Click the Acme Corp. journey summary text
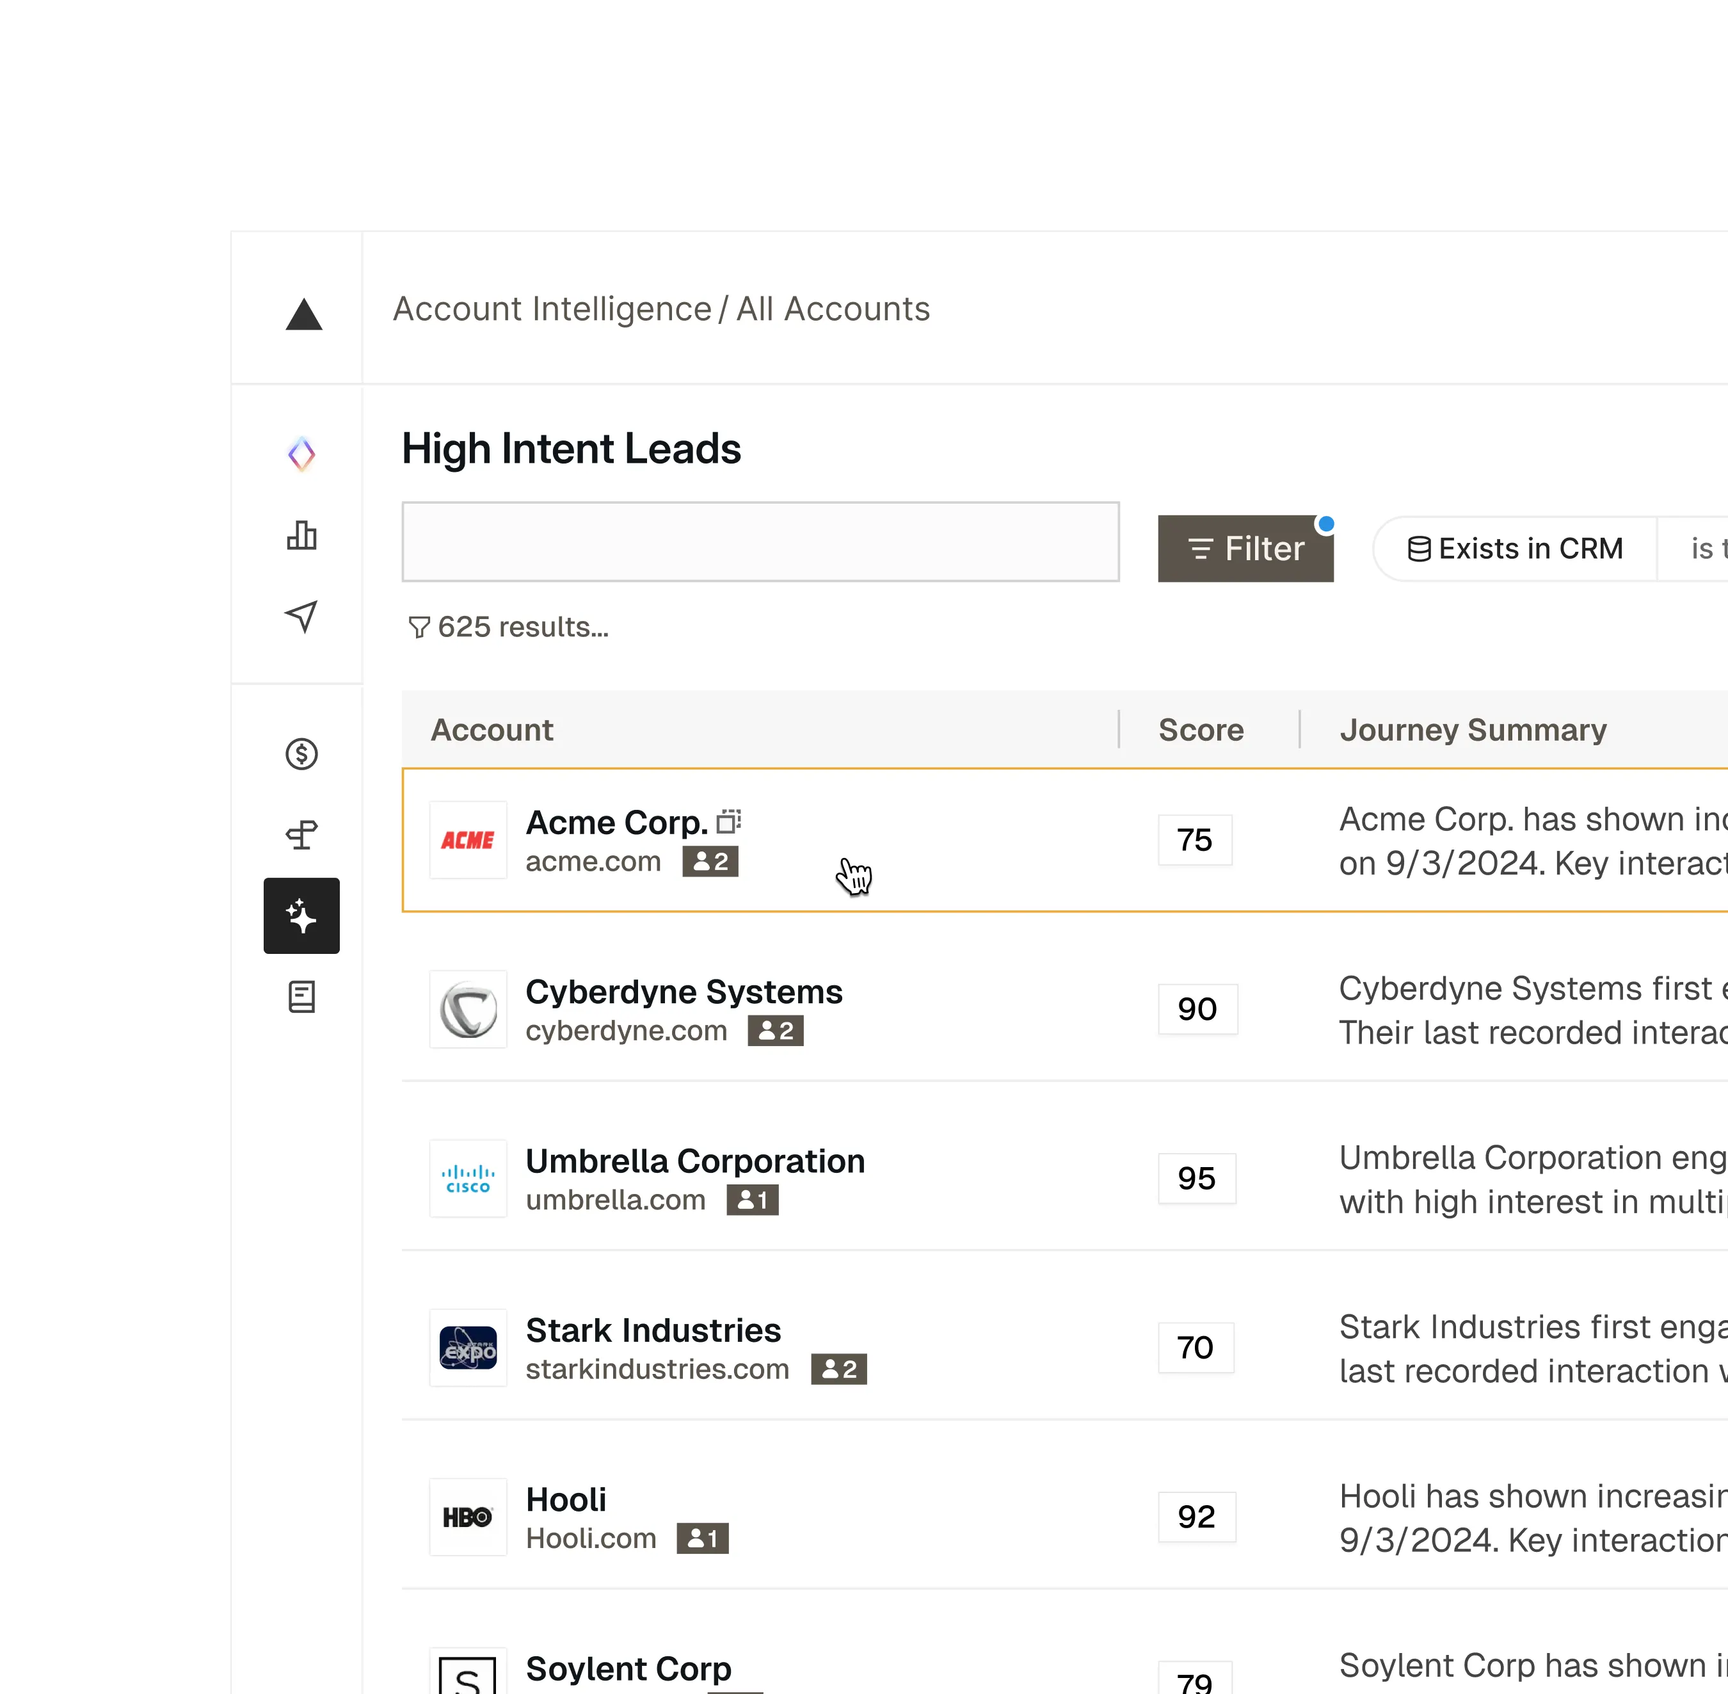The image size is (1728, 1694). 1533,841
